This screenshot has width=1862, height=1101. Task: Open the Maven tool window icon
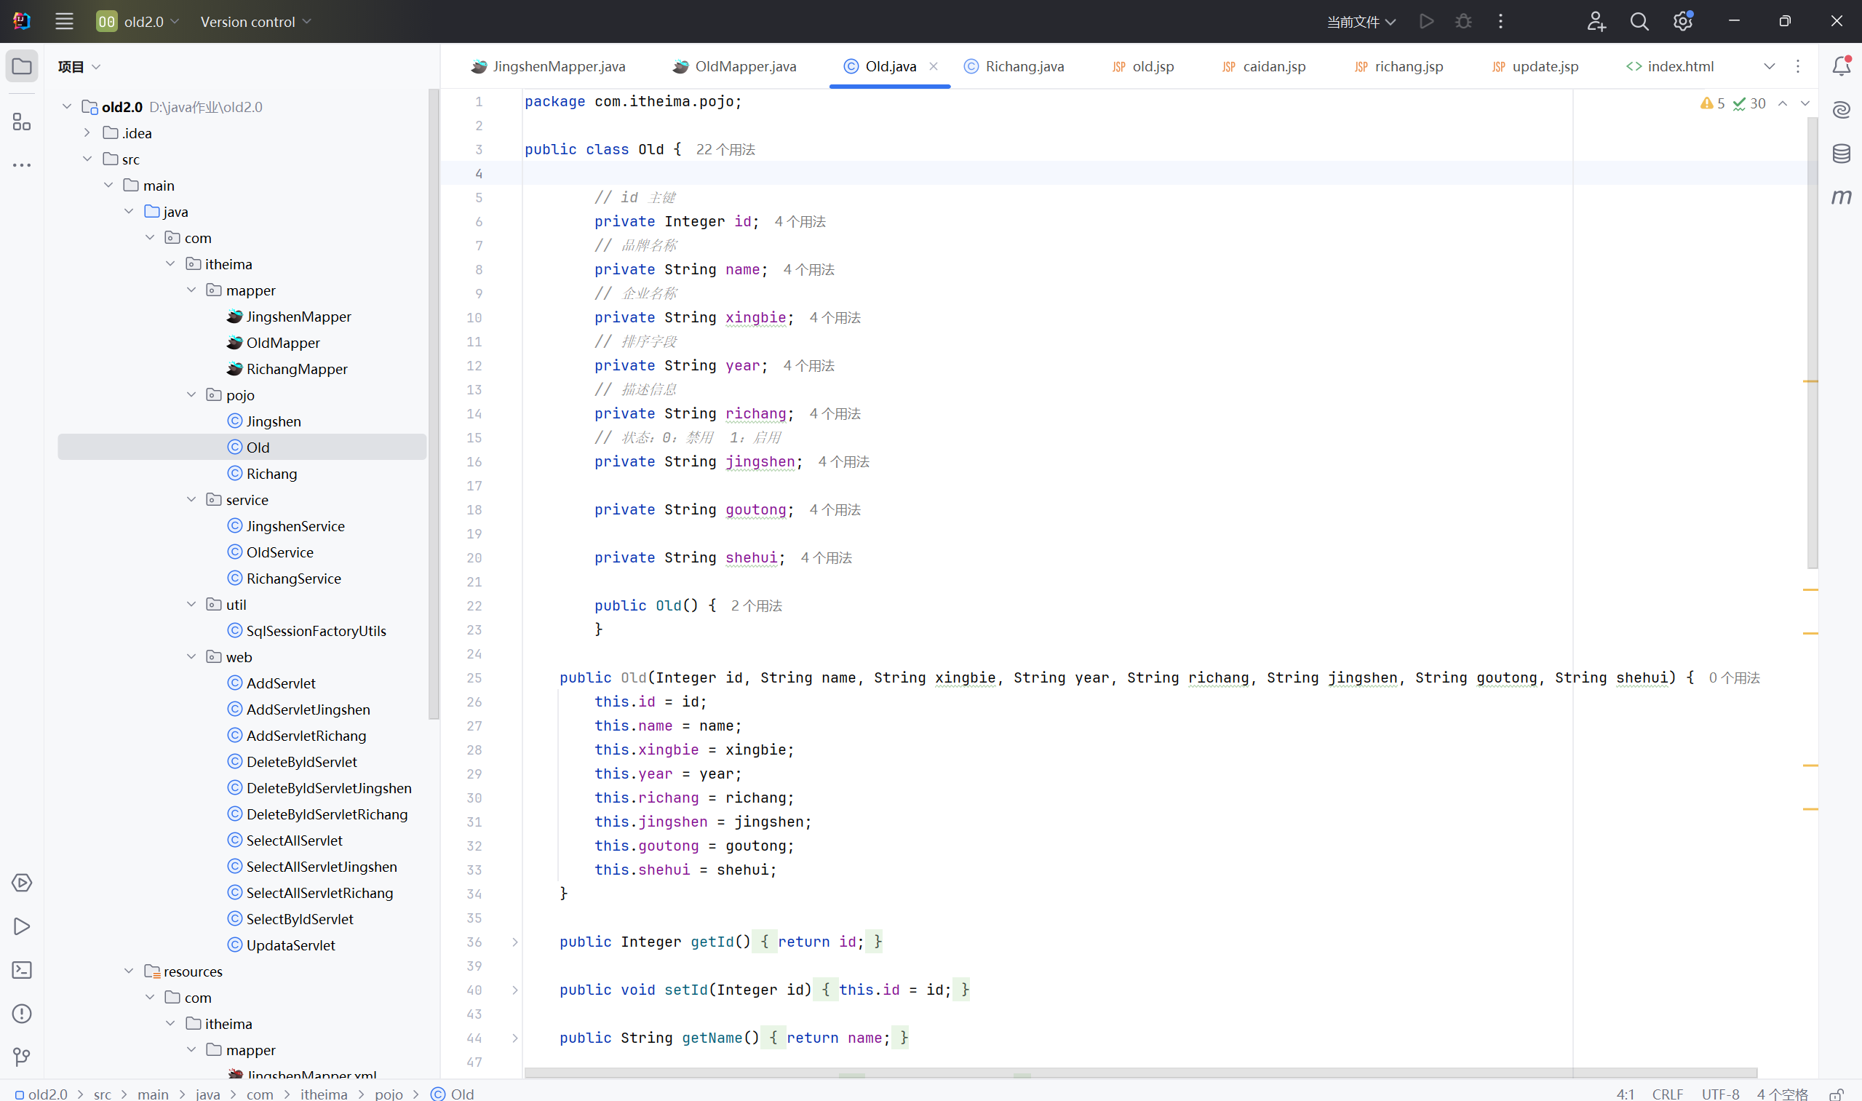[1840, 196]
